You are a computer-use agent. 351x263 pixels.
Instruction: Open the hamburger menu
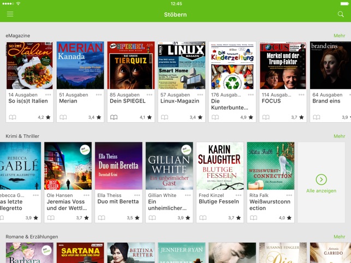click(10, 14)
